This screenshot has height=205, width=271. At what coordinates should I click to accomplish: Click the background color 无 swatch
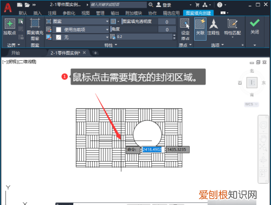[x=59, y=37]
